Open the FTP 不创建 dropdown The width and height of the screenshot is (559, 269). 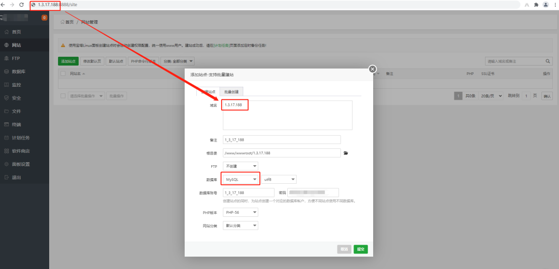pos(240,166)
